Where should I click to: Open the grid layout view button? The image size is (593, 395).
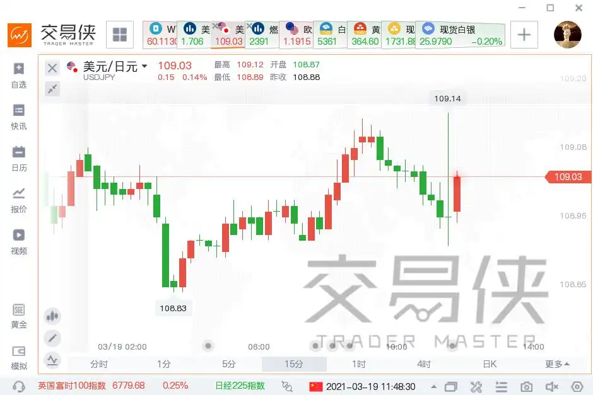pos(120,35)
